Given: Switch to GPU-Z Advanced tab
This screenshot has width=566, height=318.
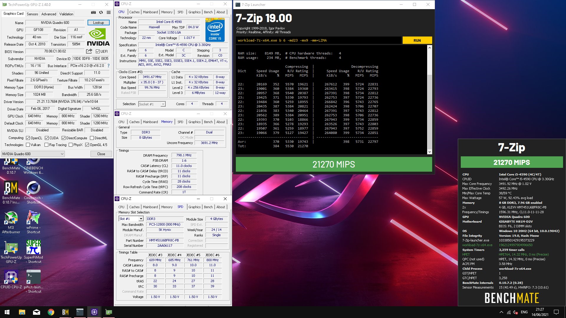Looking at the screenshot, I should click(x=49, y=14).
